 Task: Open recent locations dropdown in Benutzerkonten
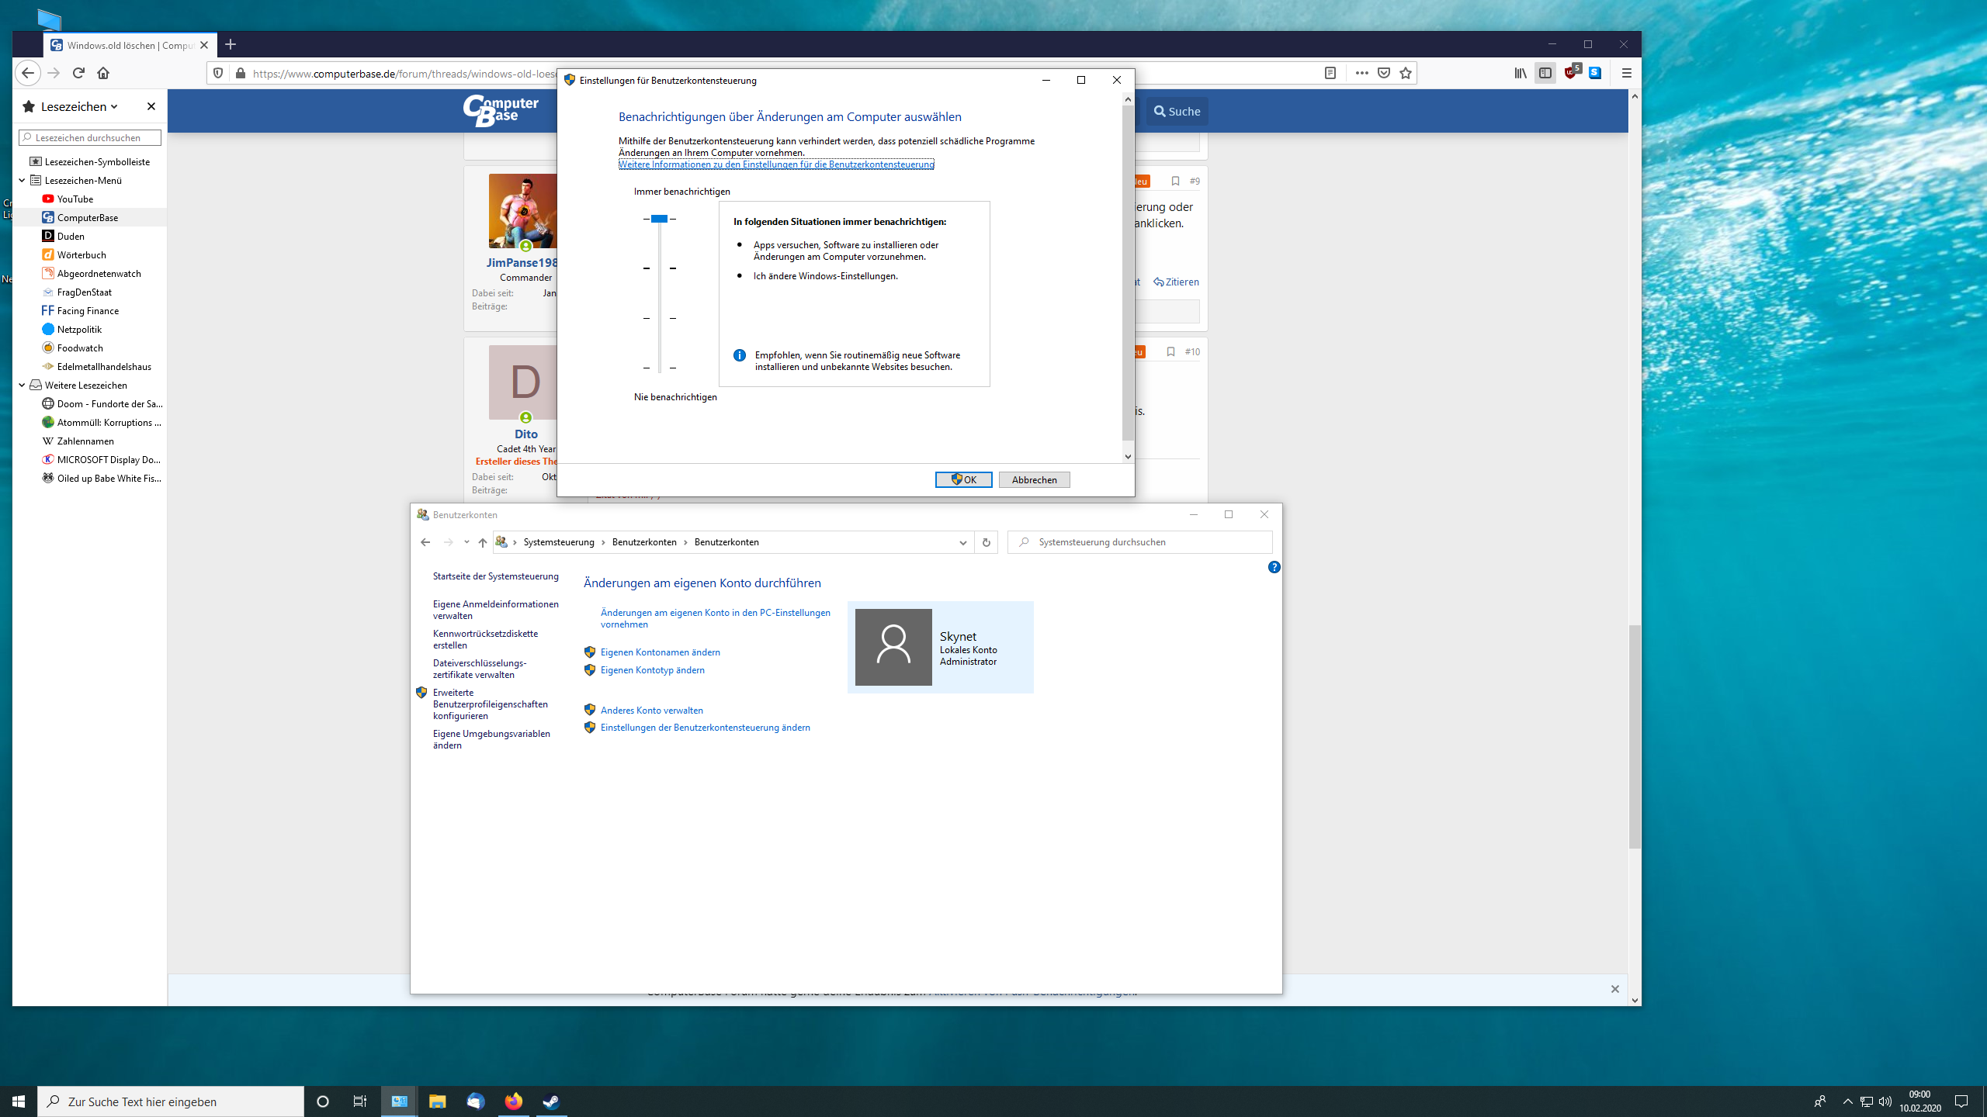(x=466, y=542)
